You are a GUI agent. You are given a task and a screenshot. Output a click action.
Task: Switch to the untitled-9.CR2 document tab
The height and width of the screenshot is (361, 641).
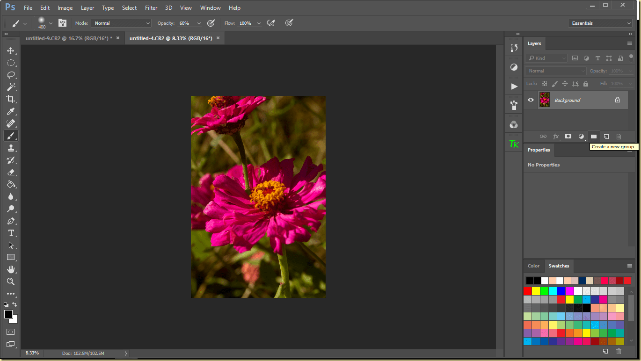68,38
